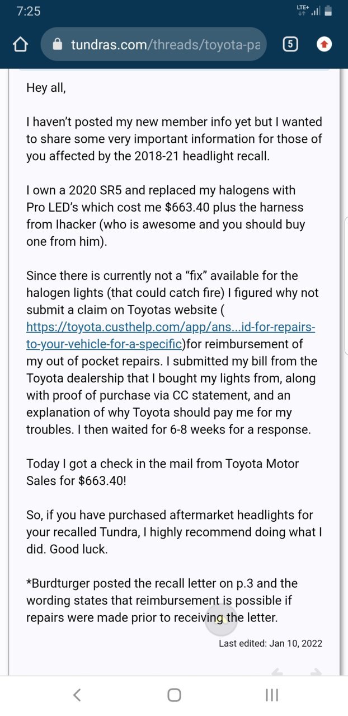
Task: Tap the link text to-your-vehicle-for-a-specific
Action: coord(104,344)
